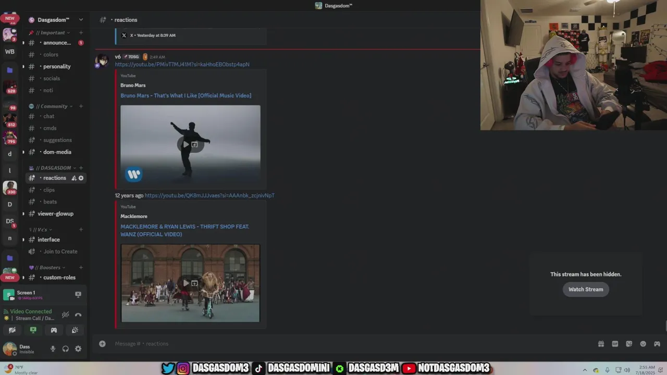Open the gift Nitro icon in the message bar

point(601,344)
